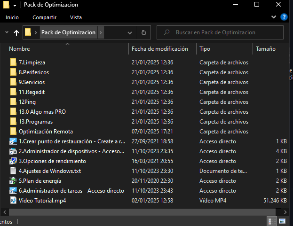The height and width of the screenshot is (226, 293).
Task: Select the 3.Opciones de rendimiento shortcut icon
Action: pyautogui.click(x=13, y=161)
